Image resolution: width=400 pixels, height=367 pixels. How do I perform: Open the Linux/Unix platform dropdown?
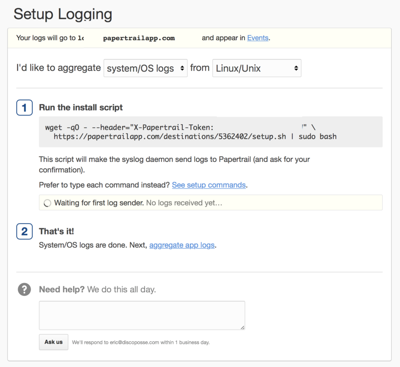257,68
